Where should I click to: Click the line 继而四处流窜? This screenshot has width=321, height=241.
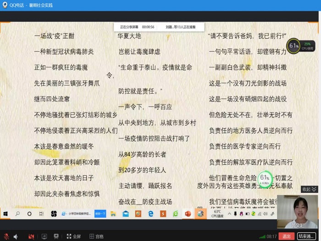pos(52,99)
